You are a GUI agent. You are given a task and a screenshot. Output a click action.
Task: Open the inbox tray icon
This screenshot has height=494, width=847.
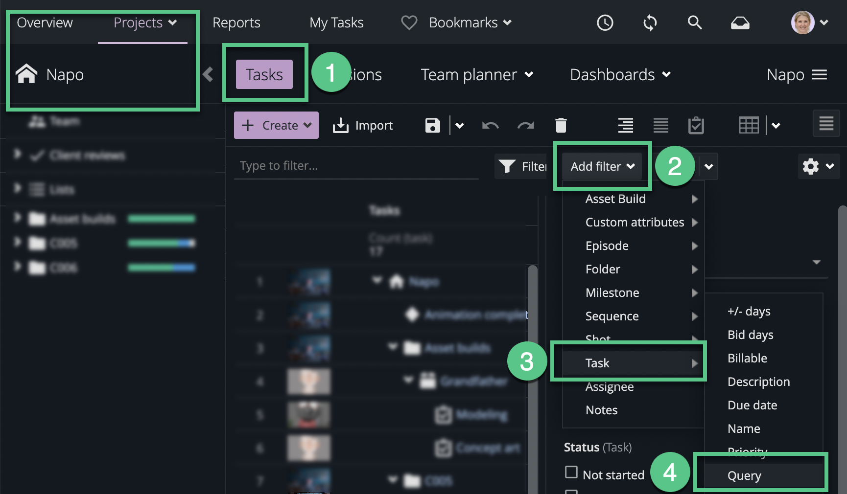click(740, 23)
